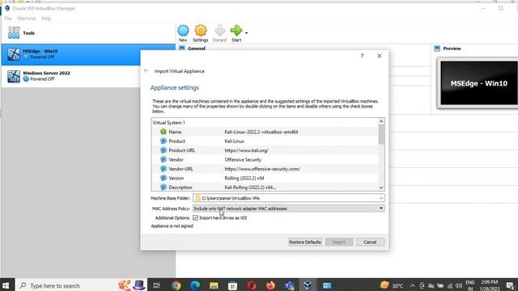Click the folder icon in Machine Base Folder
Screen dimensions: 518x291
[x=197, y=198]
